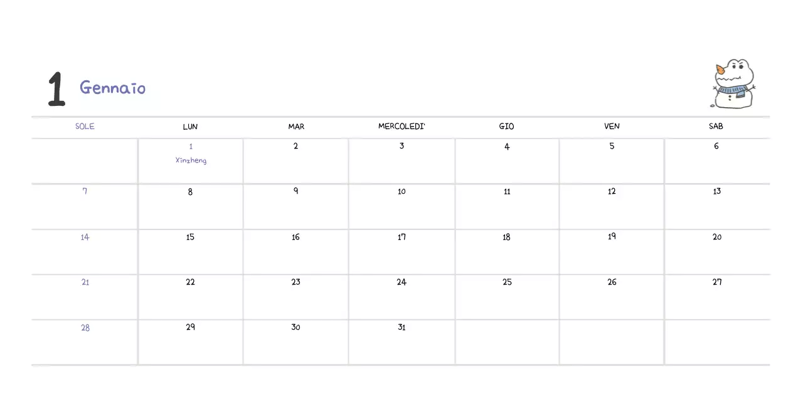Click the SAB column header
The image size is (803, 393).
click(x=716, y=126)
